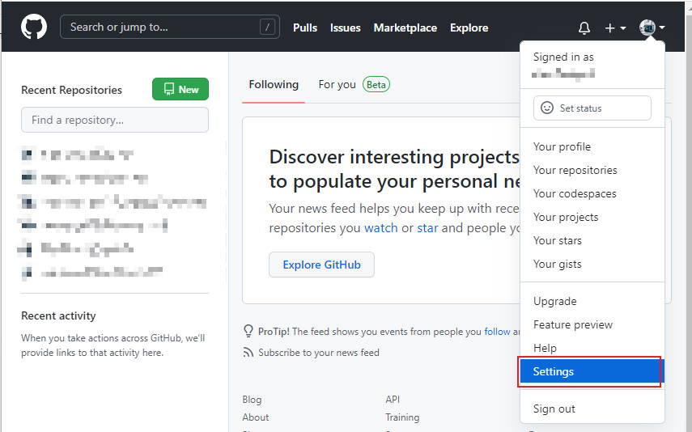This screenshot has height=432, width=692.
Task: Open Explore in the top navigation
Action: point(469,28)
